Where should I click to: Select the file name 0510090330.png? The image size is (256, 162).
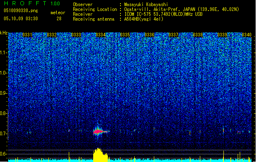pos(21,11)
